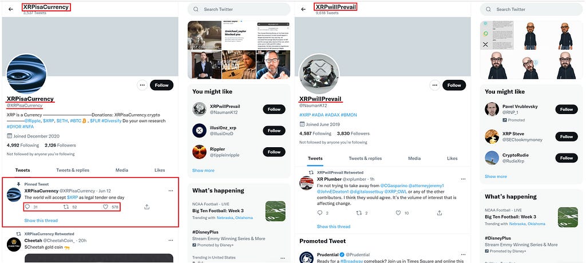Viewport: 586px width, 263px height.
Task: Open the XR Plumber tweet overflow menu
Action: [x=463, y=179]
